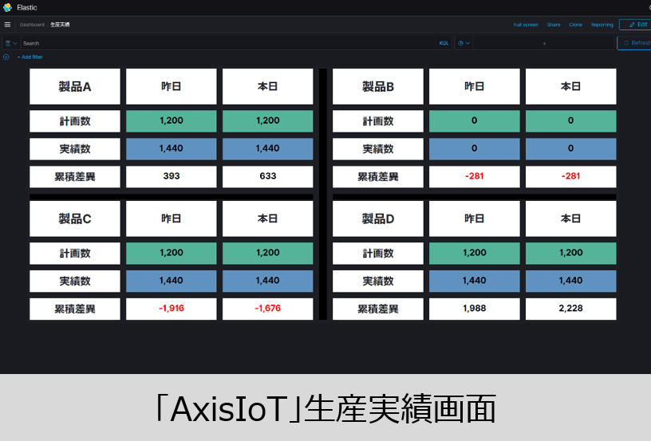Open the filter options circle icon
Image resolution: width=651 pixels, height=441 pixels.
tap(6, 57)
